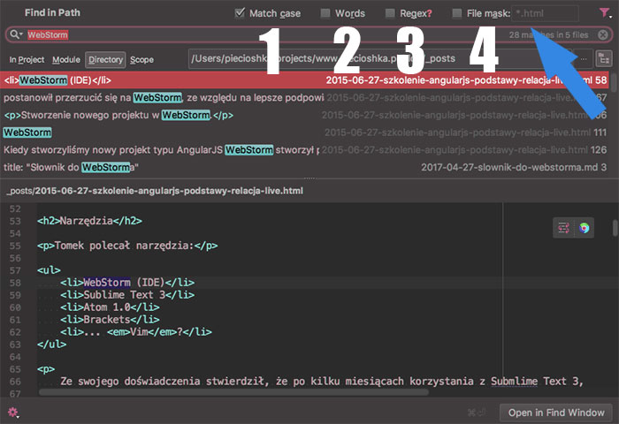This screenshot has width=619, height=424.
Task: Disable the Match case checkbox
Action: (x=241, y=13)
